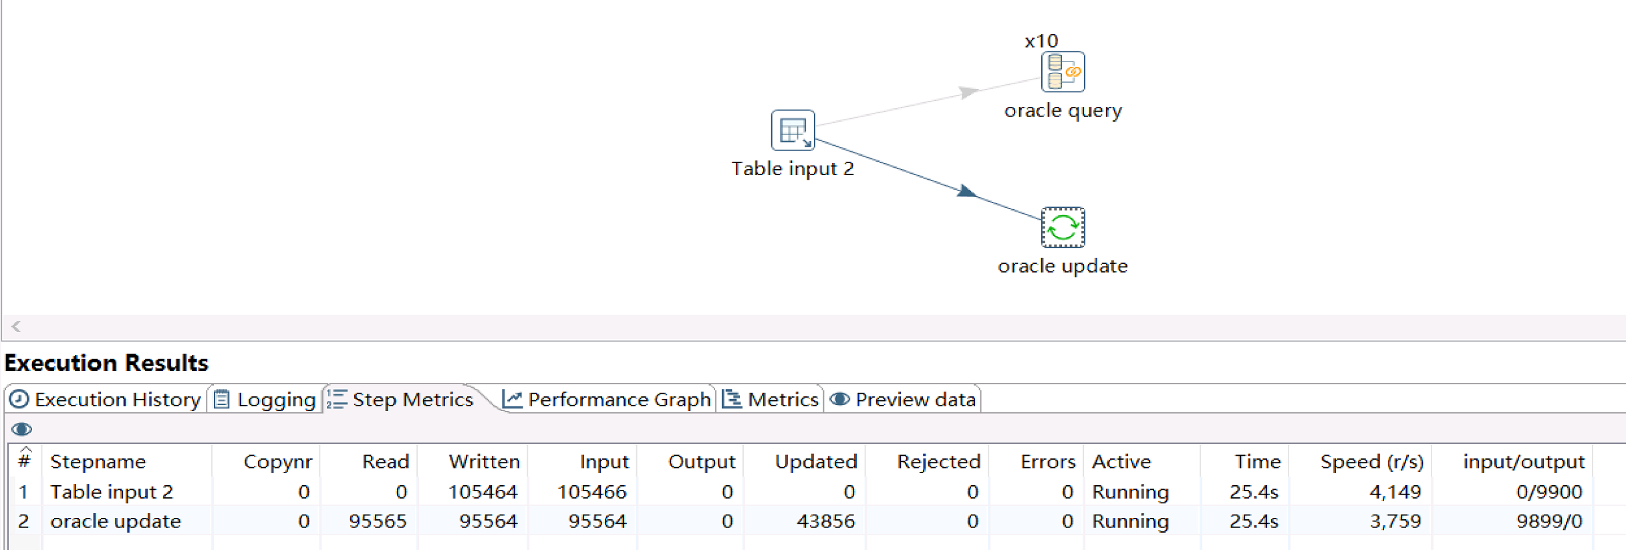Click the oracle query step icon

(x=1063, y=72)
